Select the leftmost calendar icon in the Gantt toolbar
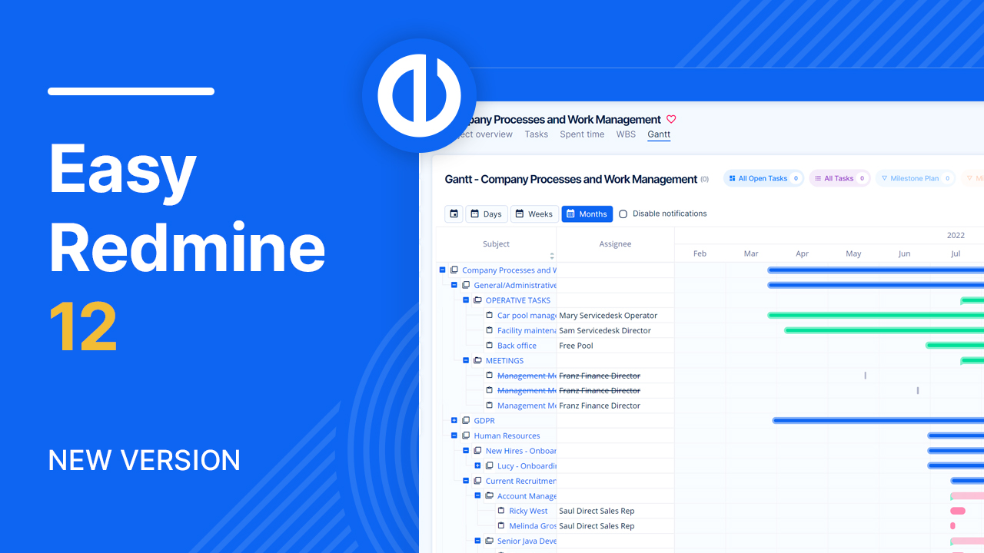The image size is (984, 553). click(x=454, y=214)
